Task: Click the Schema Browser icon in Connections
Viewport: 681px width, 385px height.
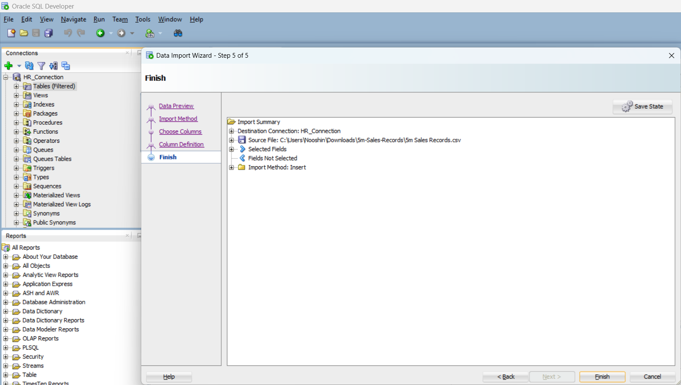Action: [53, 66]
